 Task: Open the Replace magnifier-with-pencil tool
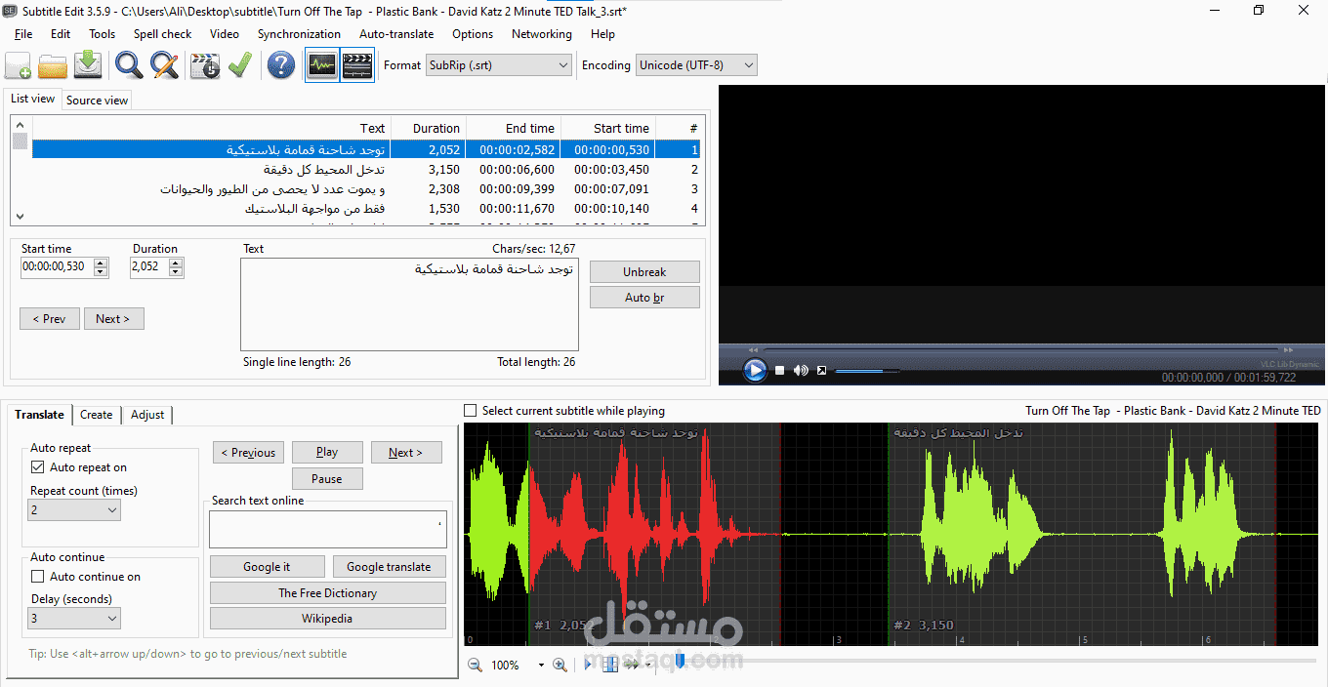(x=164, y=65)
